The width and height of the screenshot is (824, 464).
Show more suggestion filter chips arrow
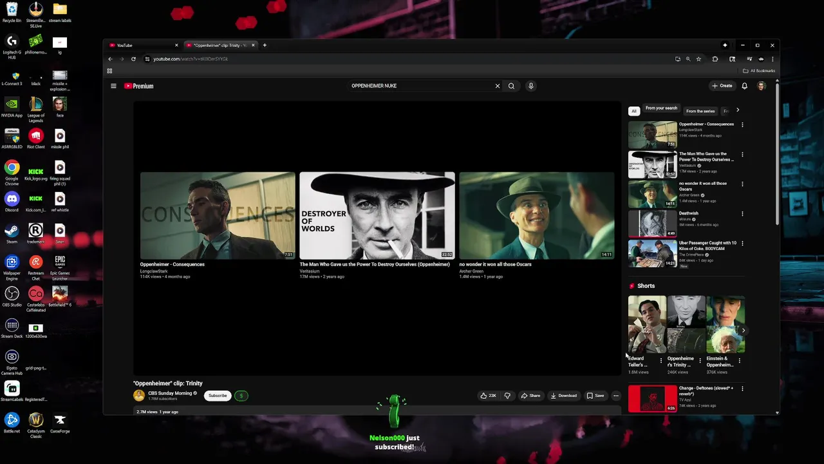pos(738,110)
